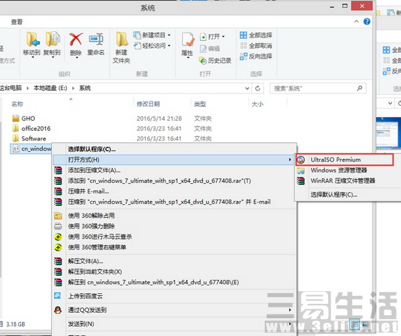Image resolution: width=401 pixels, height=336 pixels.
Task: Click Select all (全部选择)
Action: pos(256,35)
